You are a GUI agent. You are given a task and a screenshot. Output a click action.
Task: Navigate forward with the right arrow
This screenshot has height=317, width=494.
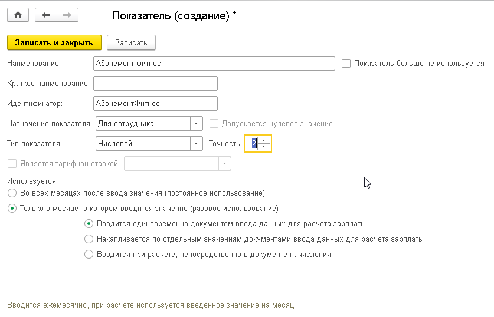coord(67,15)
